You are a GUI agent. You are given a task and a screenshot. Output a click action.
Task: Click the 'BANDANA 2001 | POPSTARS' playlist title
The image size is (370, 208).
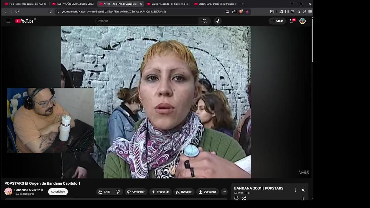click(259, 188)
